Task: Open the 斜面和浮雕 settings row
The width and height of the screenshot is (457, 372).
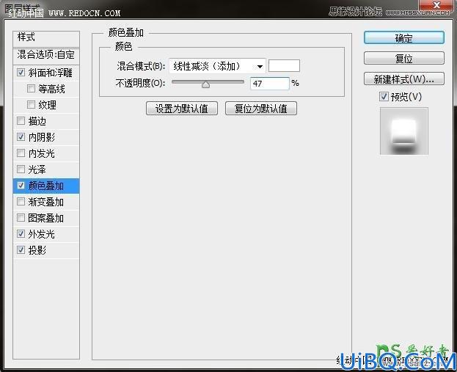Action: [46, 73]
